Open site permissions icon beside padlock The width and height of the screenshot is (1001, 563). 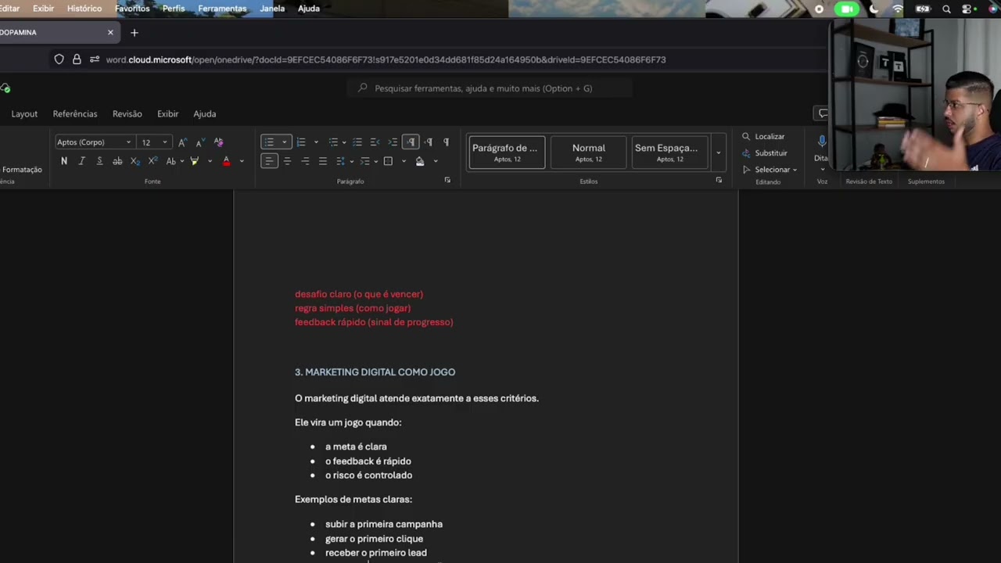click(95, 59)
